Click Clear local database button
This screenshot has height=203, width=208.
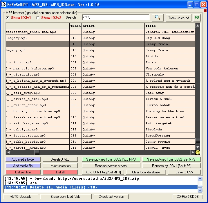[146, 172]
